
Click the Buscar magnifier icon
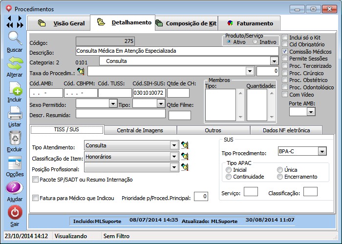pos(15,39)
